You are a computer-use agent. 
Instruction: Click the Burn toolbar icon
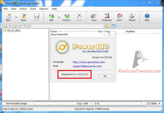[119, 17]
